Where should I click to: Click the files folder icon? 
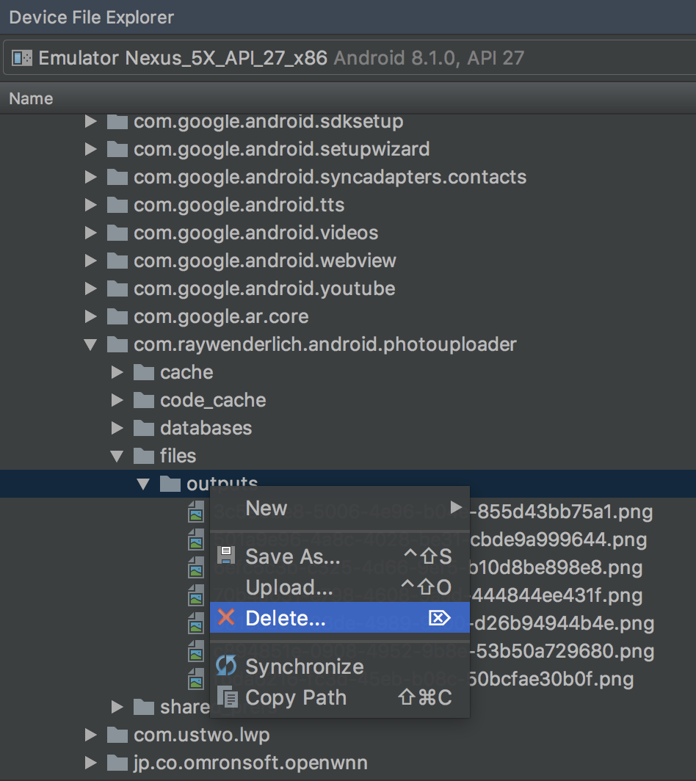(145, 455)
